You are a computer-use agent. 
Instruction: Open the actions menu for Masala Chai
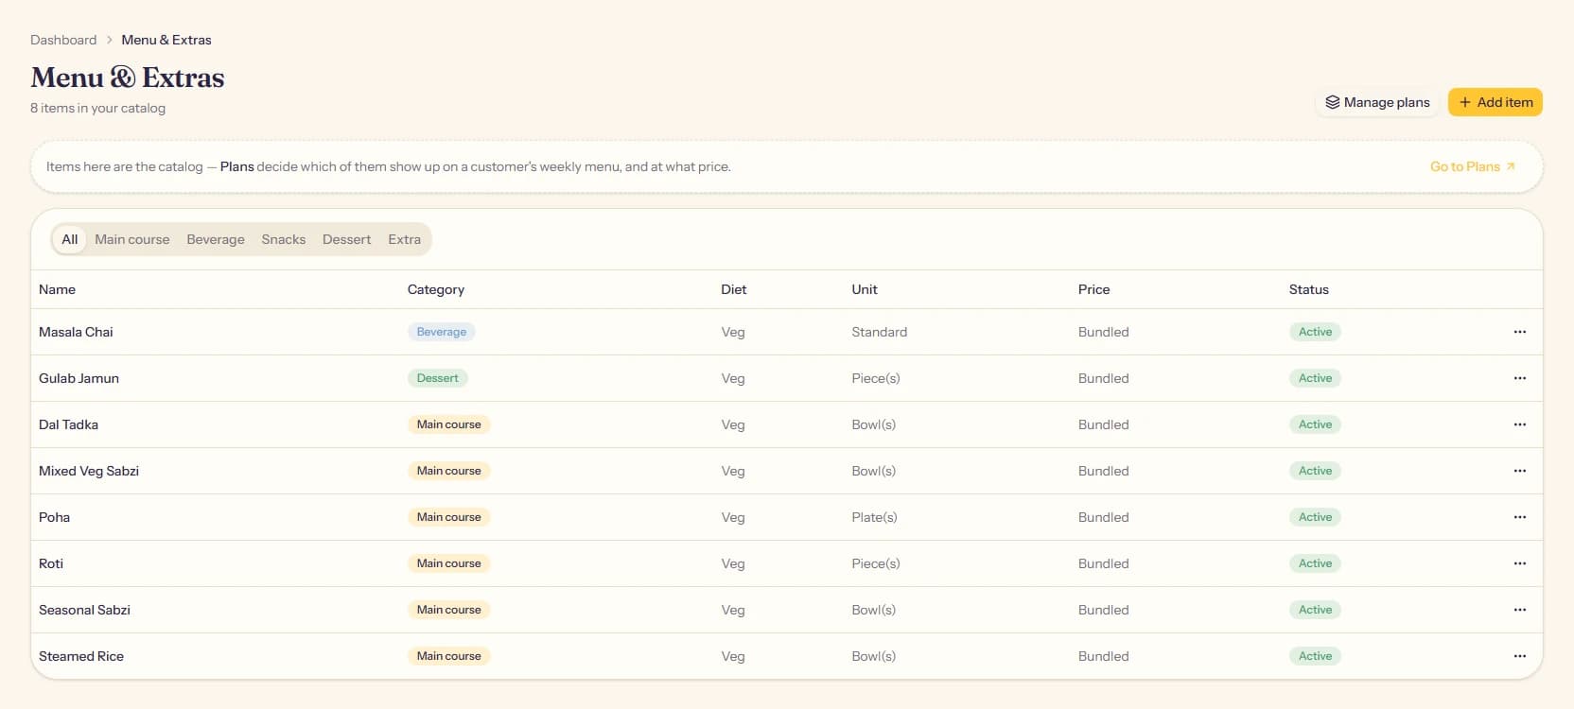tap(1519, 332)
